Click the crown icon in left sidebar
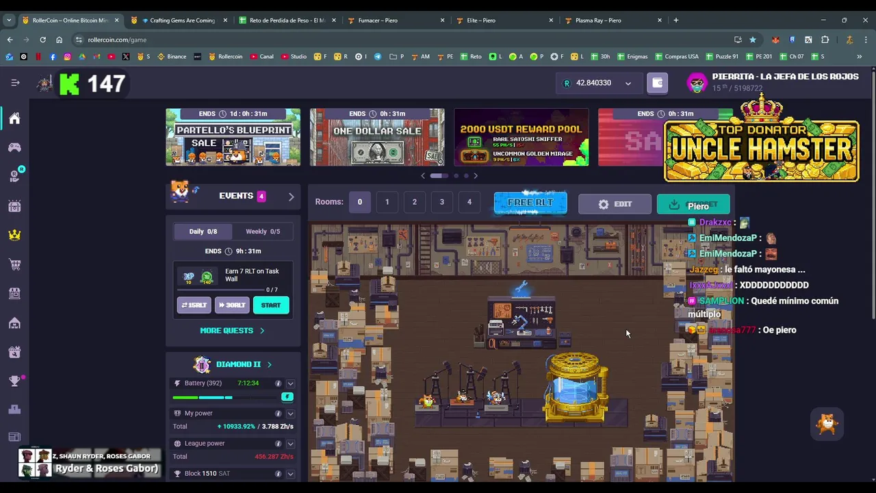Viewport: 876px width, 493px height. [x=14, y=235]
